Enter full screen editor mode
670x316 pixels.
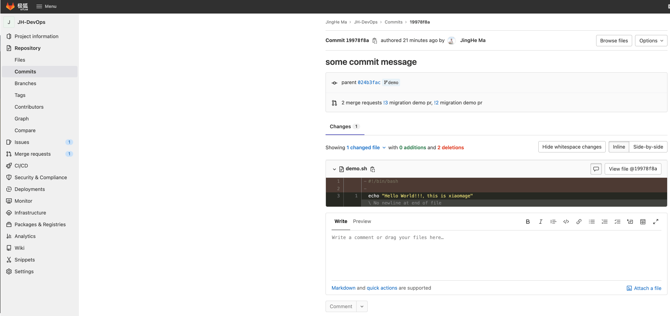[656, 222]
